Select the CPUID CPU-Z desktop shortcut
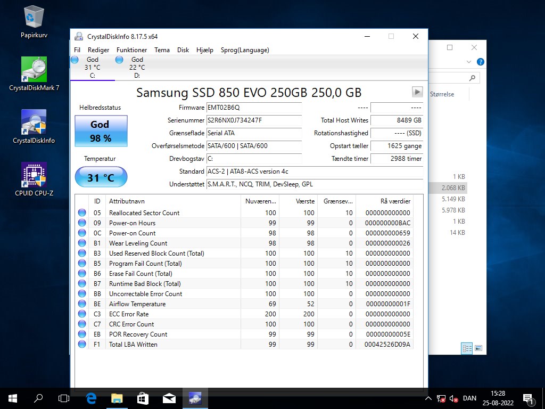The width and height of the screenshot is (545, 409). [x=34, y=179]
